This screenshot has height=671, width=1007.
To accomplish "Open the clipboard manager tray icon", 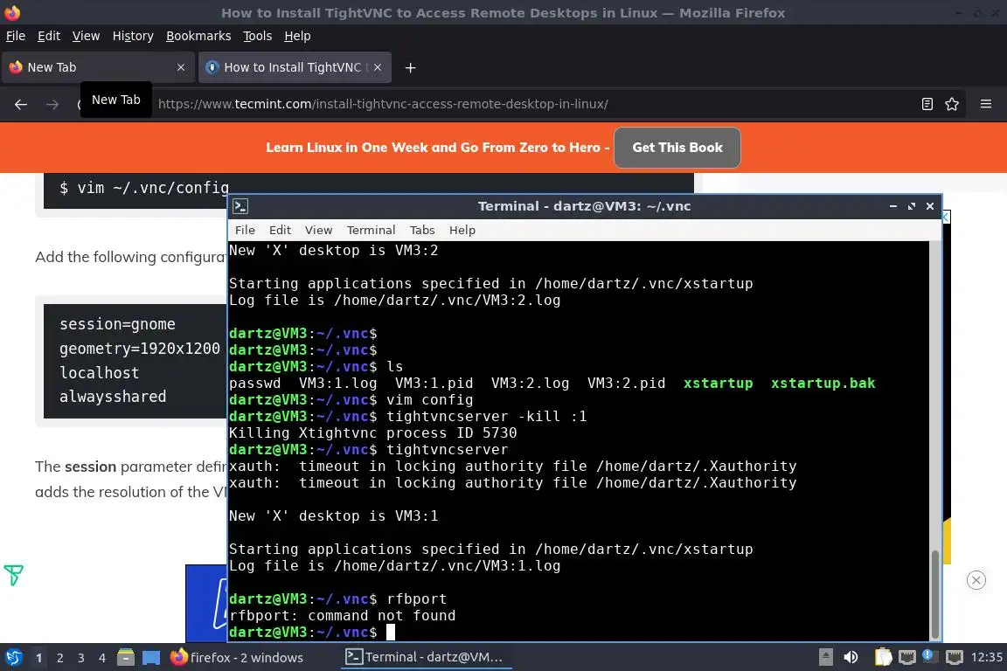I will (883, 658).
